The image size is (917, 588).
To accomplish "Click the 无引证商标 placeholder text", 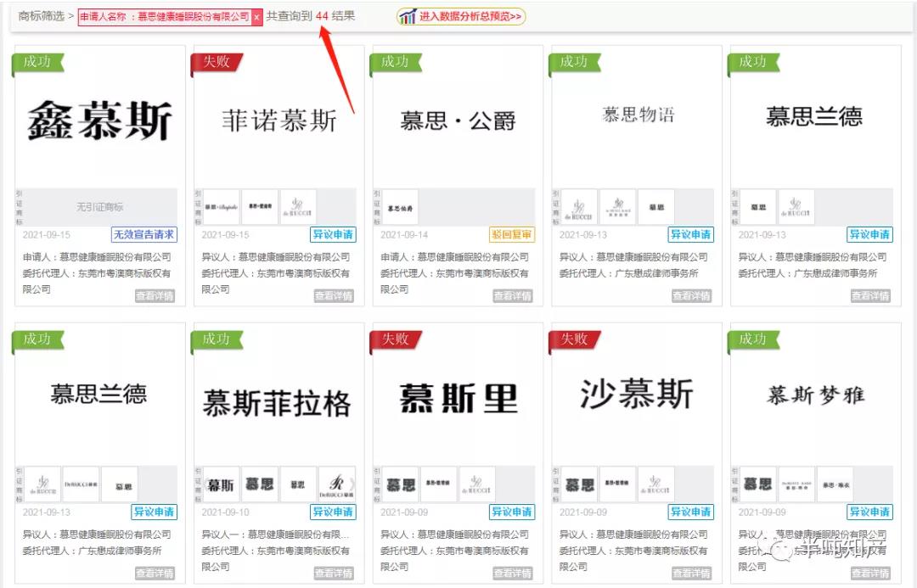I will 100,207.
